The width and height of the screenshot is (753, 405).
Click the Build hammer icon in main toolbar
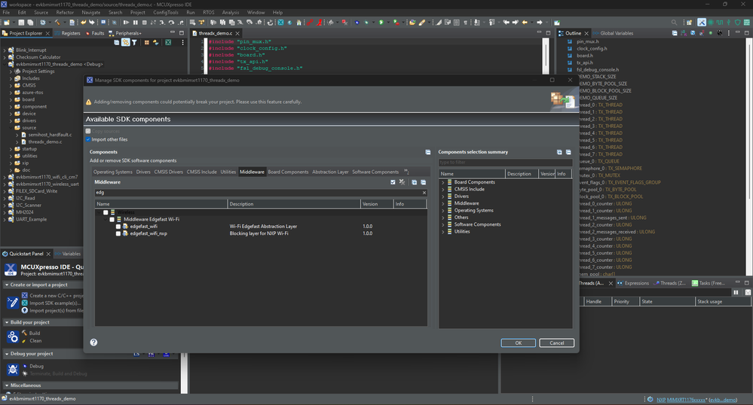pos(57,23)
